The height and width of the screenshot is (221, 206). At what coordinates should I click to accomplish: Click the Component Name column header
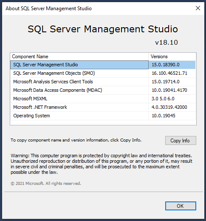pos(79,57)
